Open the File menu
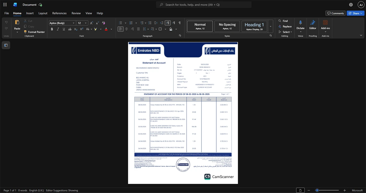 [7, 13]
